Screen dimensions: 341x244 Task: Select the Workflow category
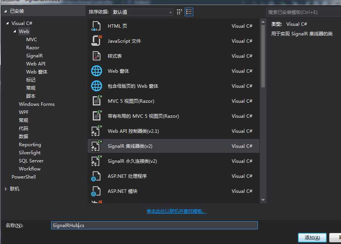30,169
